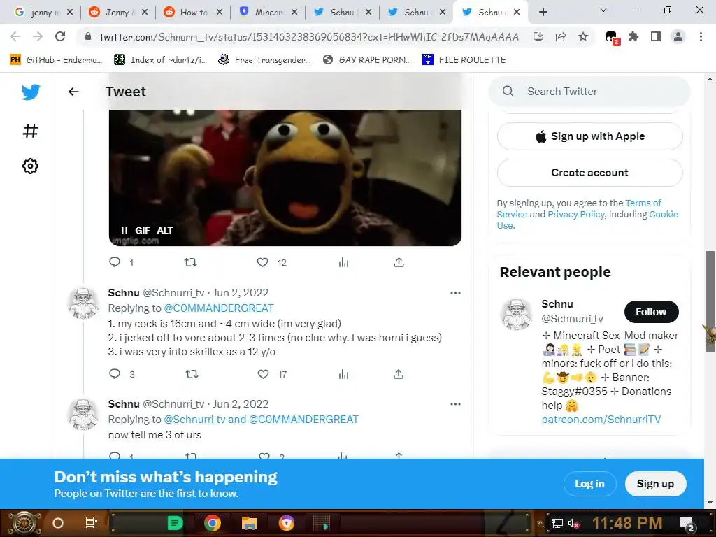Click the install app icon in address bar
This screenshot has height=537, width=716.
pos(538,37)
